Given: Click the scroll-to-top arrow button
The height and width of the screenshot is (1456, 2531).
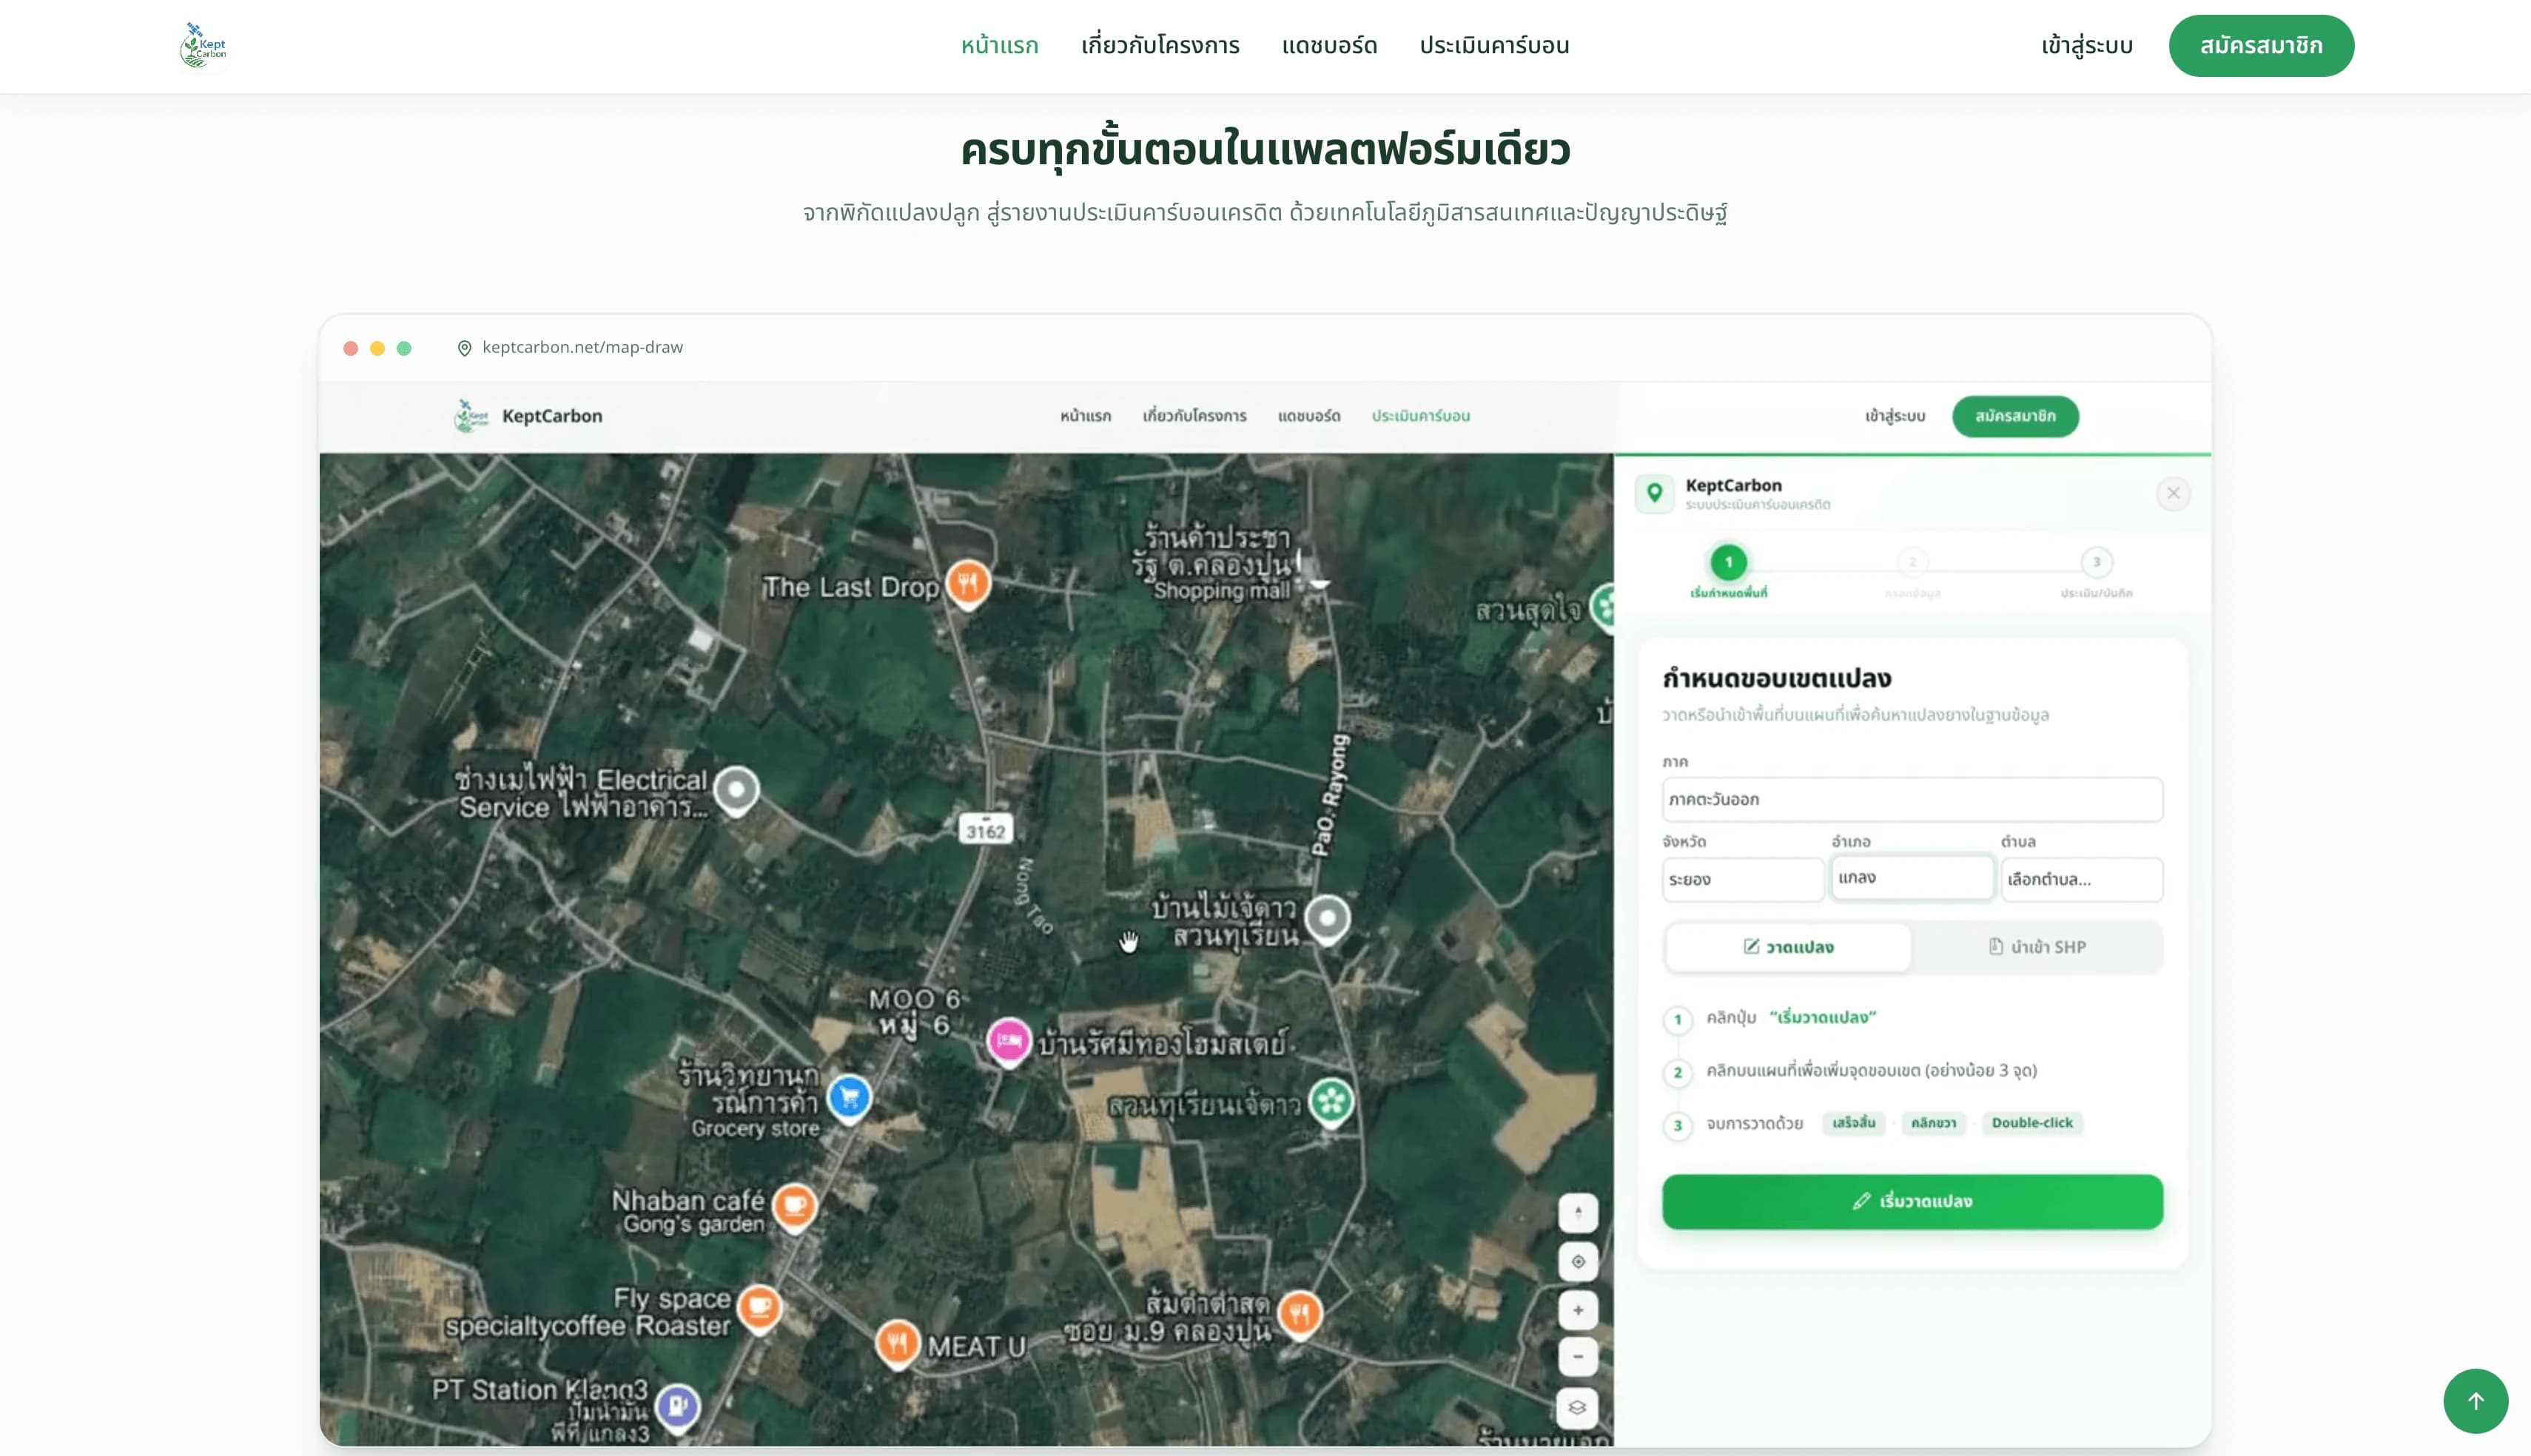Looking at the screenshot, I should click(x=2475, y=1400).
